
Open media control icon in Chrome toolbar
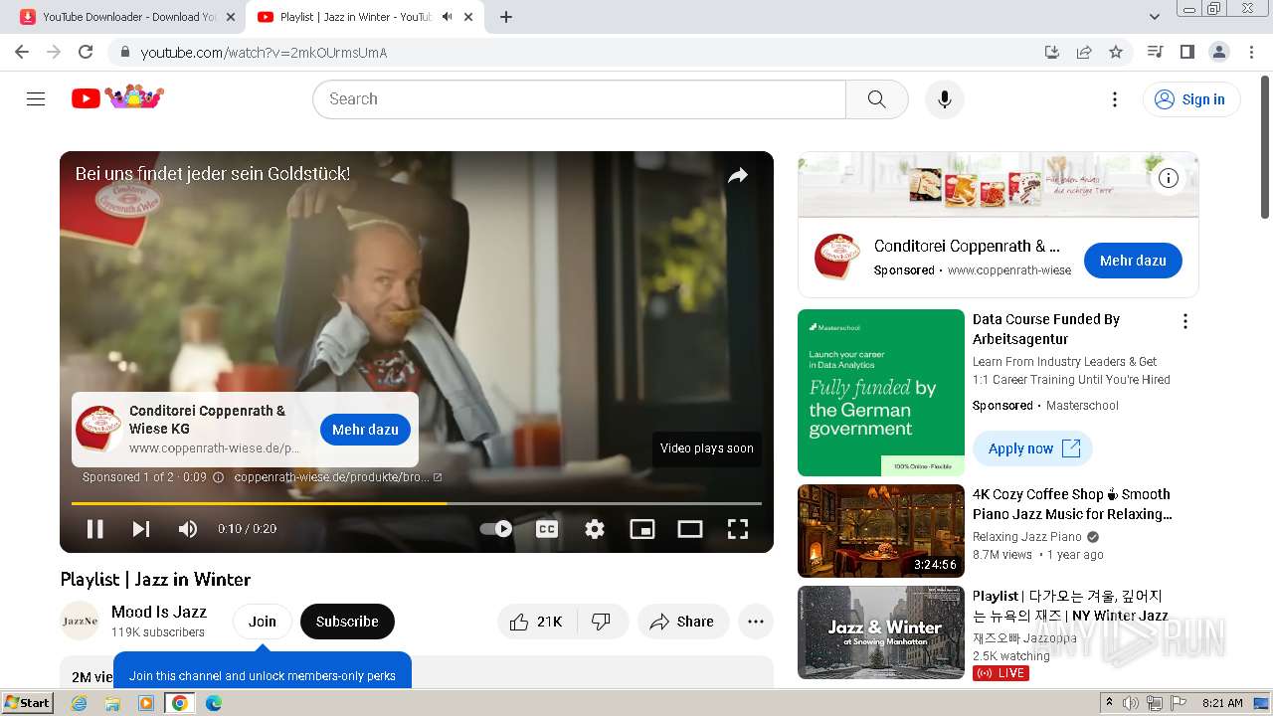[x=1155, y=52]
